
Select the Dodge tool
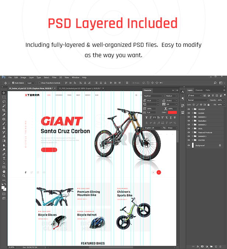click(x=4, y=150)
